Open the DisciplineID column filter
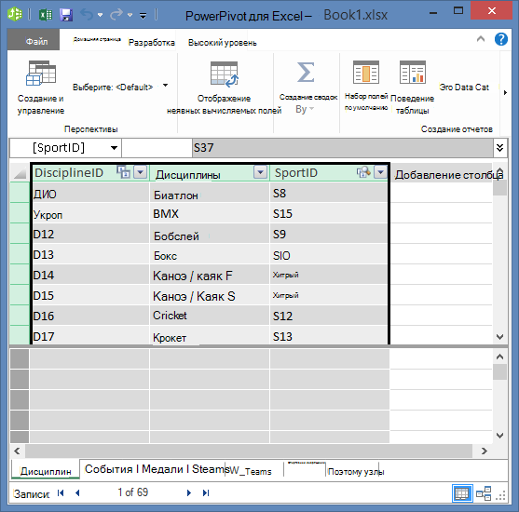This screenshot has height=512, width=519. 141,172
